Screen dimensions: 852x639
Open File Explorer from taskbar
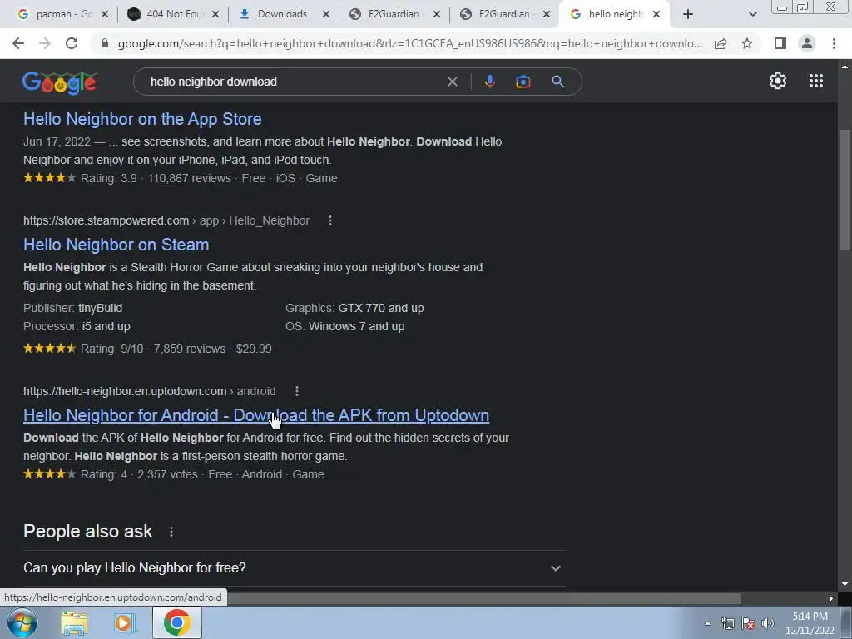[x=74, y=623]
